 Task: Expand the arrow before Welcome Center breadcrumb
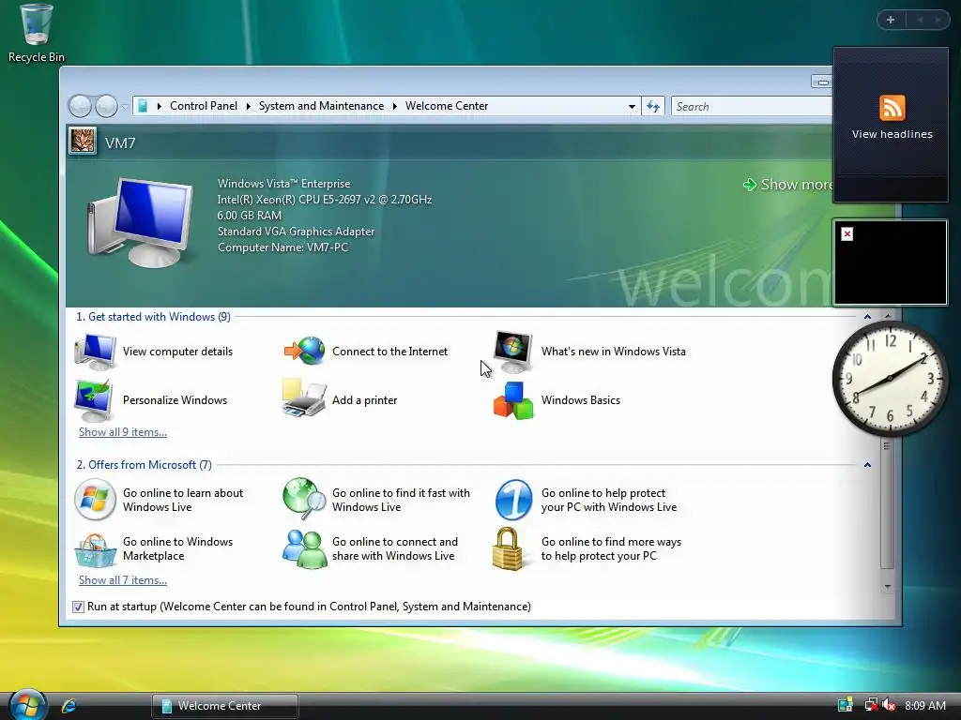pos(395,106)
